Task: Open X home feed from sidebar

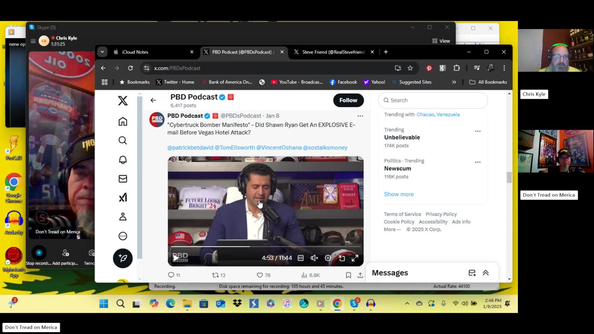Action: [x=123, y=122]
